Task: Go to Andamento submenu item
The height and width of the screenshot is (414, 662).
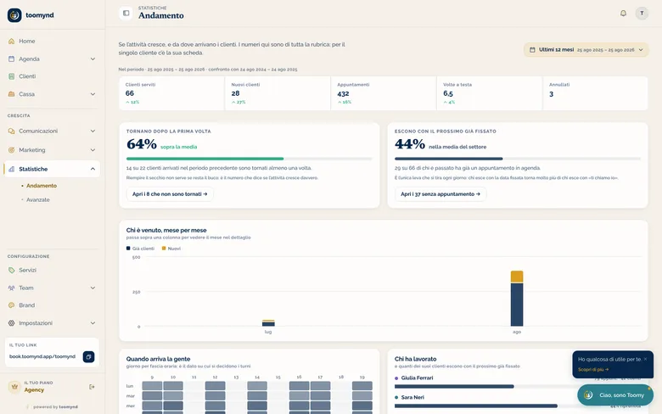Action: click(42, 186)
